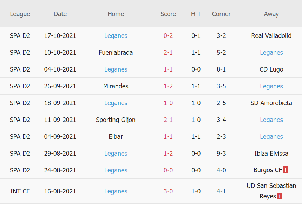Click the 3-0 score in the INT CF row
Viewport: 302px width, 204px height.
click(x=168, y=191)
